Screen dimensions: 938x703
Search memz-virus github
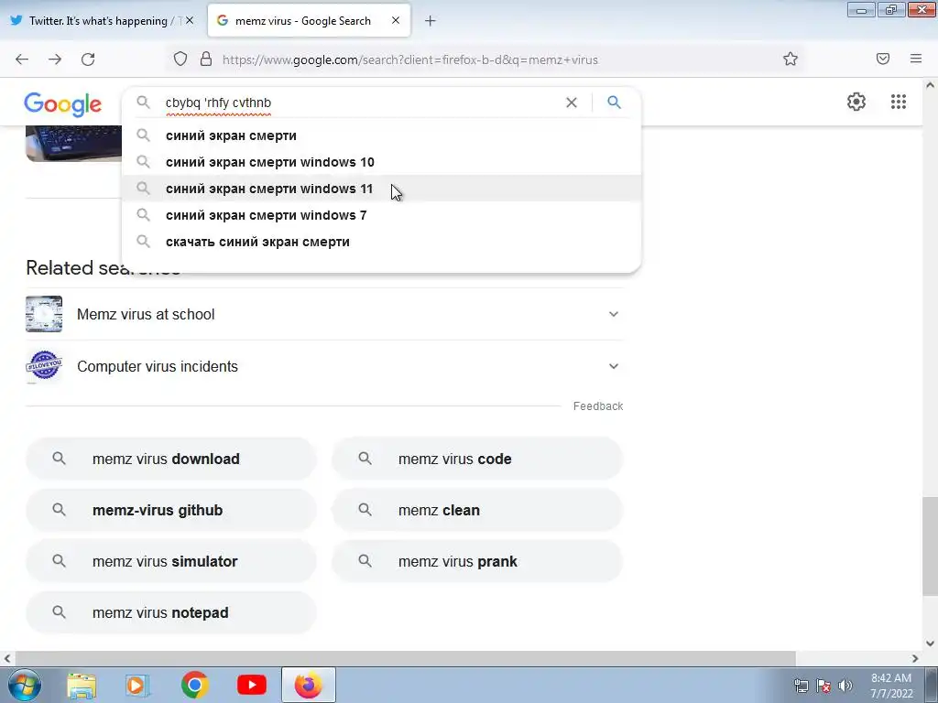[x=171, y=510]
